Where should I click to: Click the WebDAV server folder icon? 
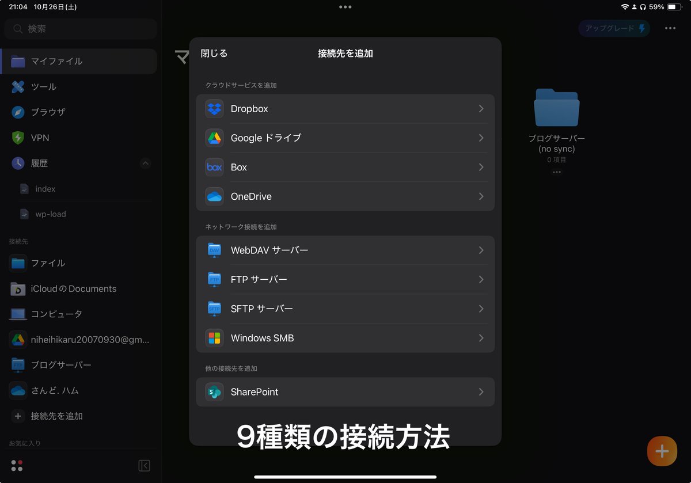(214, 250)
